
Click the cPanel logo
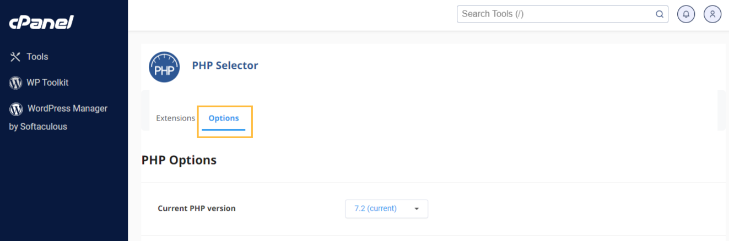coord(41,23)
